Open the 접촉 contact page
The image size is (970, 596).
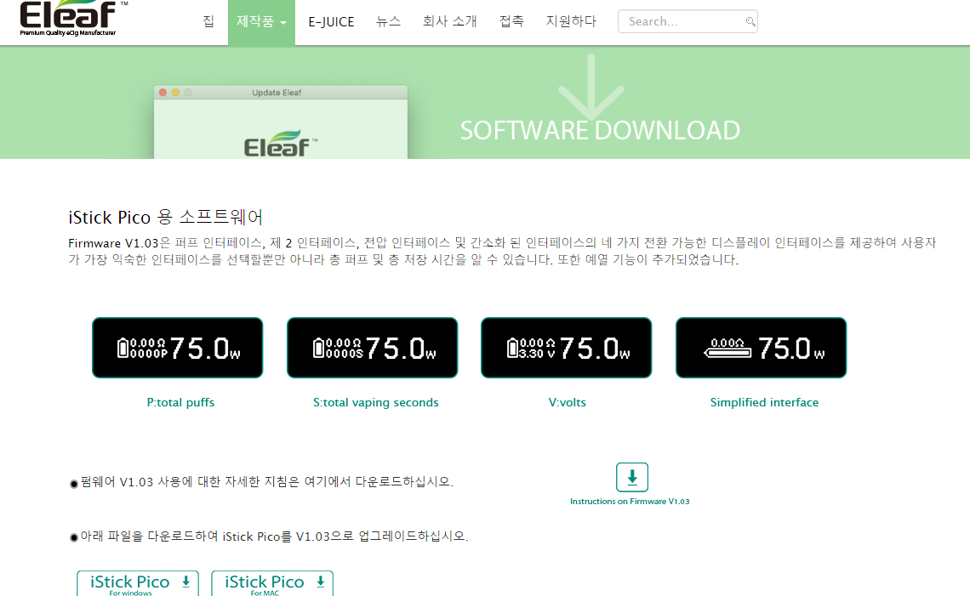pyautogui.click(x=511, y=21)
